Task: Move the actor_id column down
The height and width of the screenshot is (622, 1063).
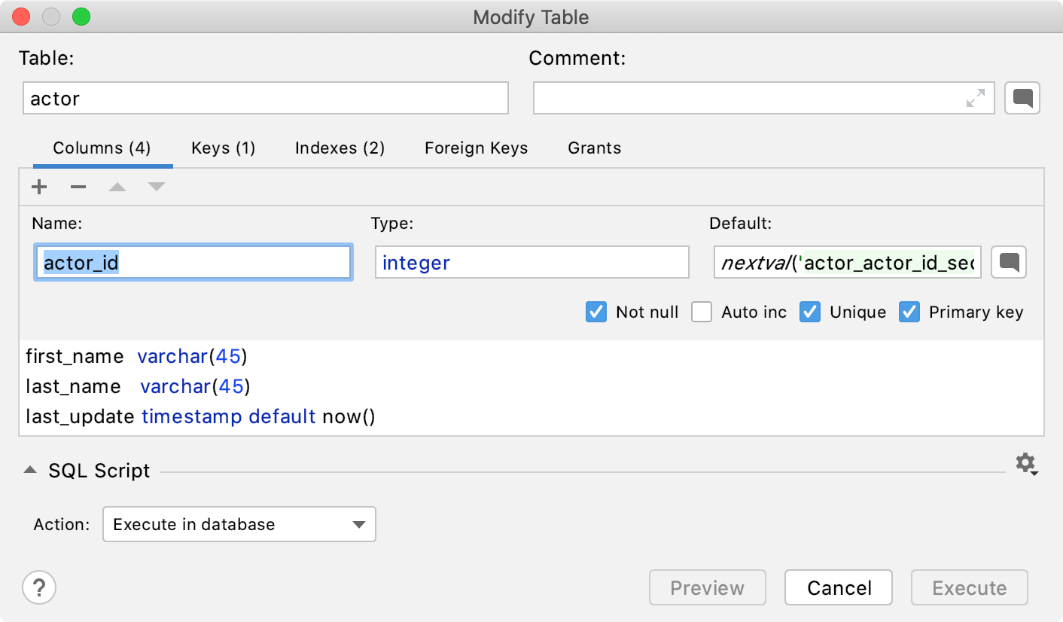Action: (156, 186)
